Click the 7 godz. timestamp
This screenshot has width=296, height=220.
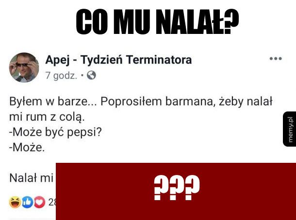point(61,76)
